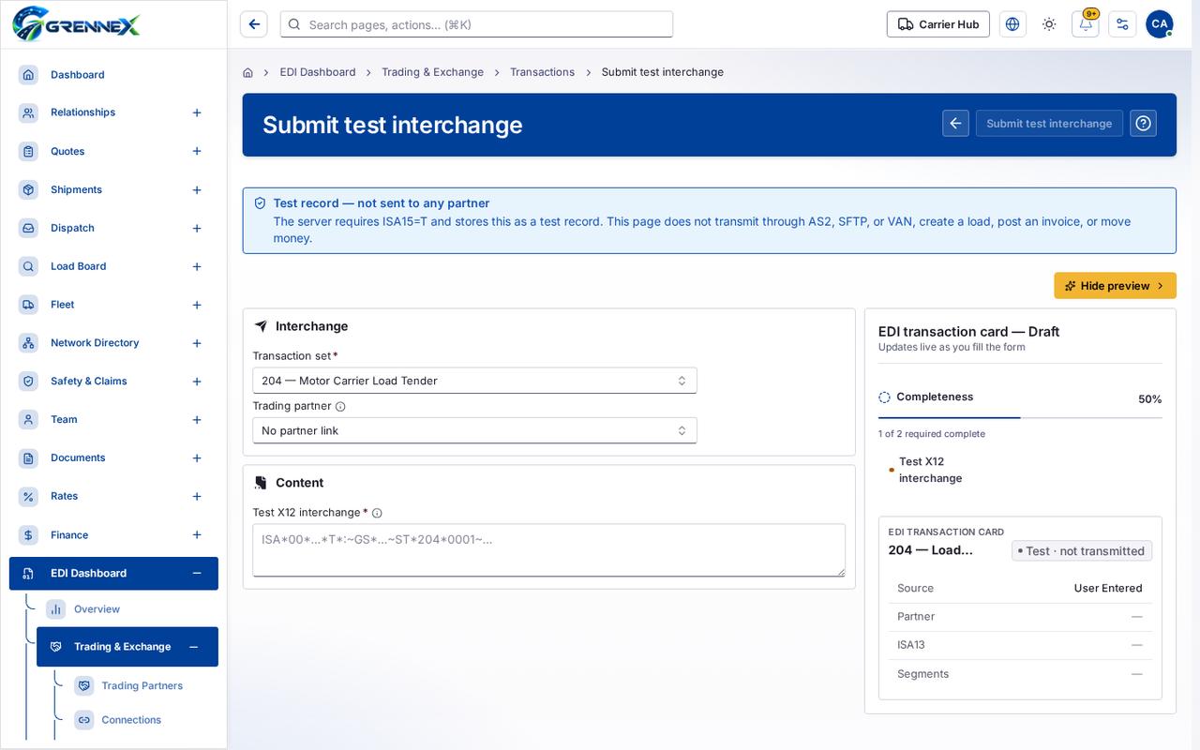Screen dimensions: 1200x750
Task: Click the home icon in breadcrumbs
Action: click(x=247, y=72)
